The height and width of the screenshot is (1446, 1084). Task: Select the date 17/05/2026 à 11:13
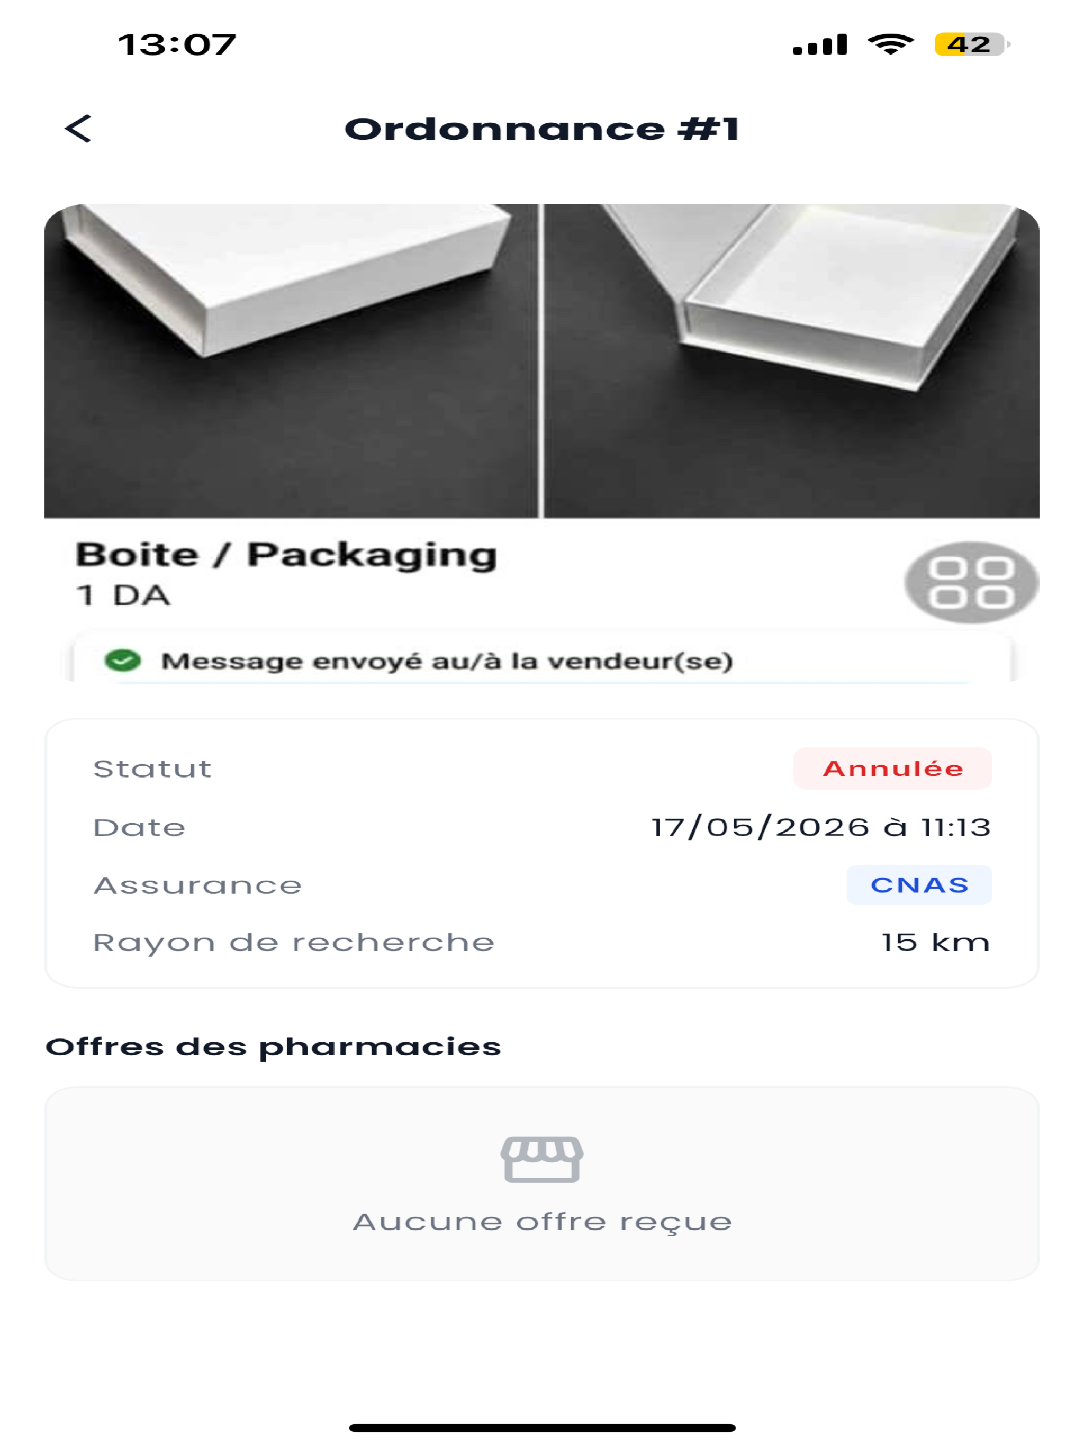pos(821,827)
